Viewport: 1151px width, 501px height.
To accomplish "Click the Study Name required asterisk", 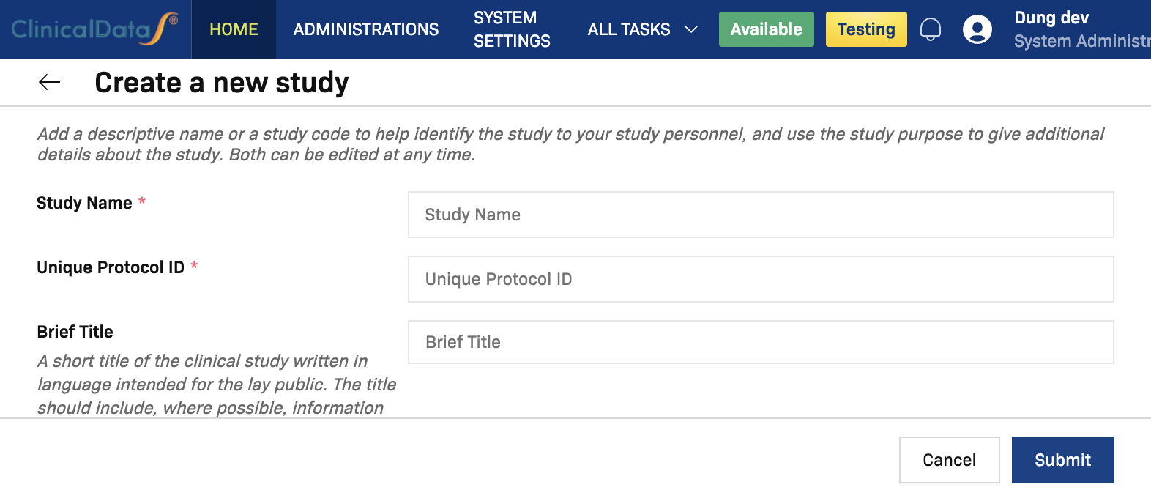I will tap(142, 198).
